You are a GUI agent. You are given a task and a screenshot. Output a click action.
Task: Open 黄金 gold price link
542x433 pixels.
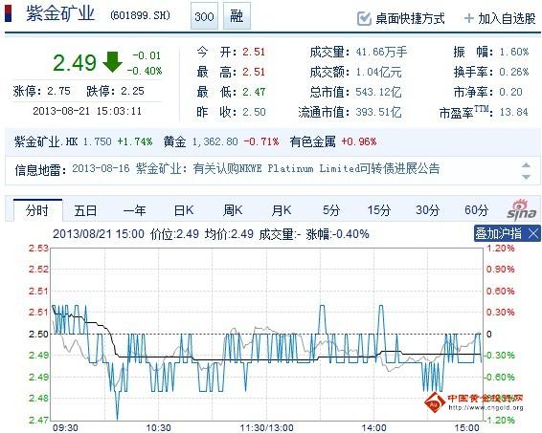coord(174,141)
